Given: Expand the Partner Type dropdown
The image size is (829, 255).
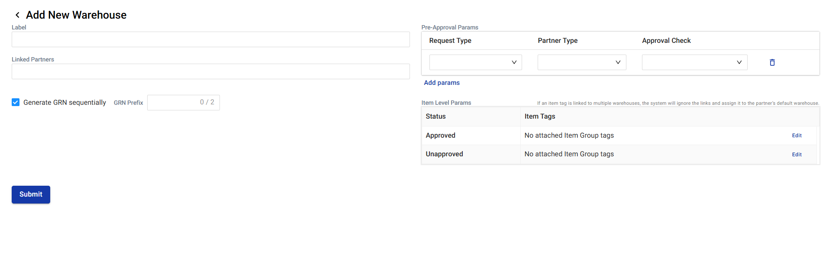Looking at the screenshot, I should [581, 62].
